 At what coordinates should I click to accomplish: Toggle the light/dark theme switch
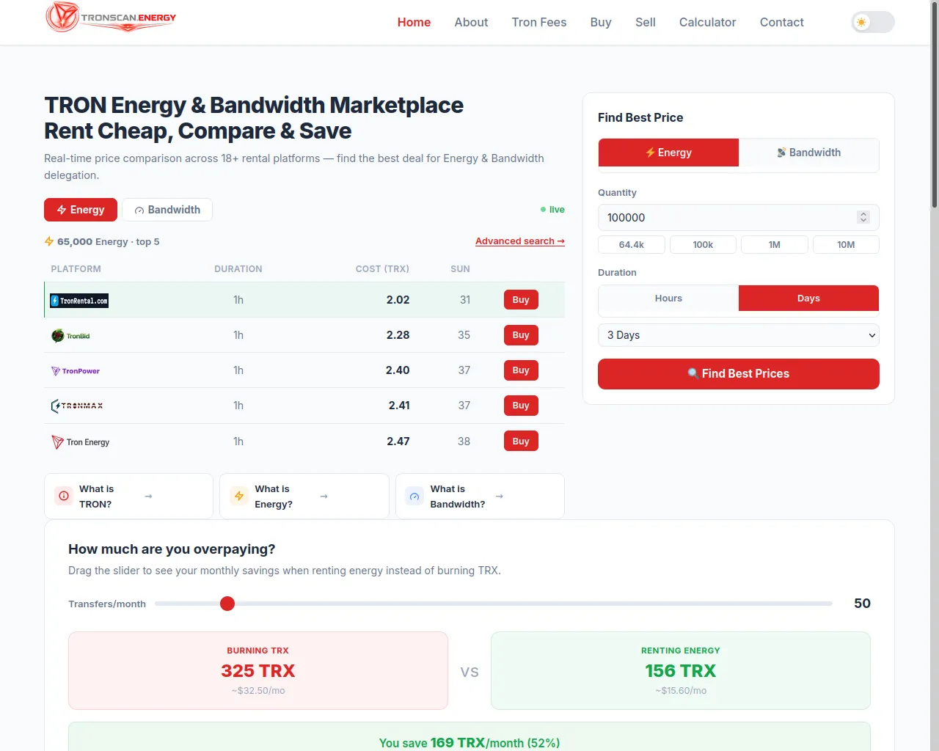[x=873, y=22]
